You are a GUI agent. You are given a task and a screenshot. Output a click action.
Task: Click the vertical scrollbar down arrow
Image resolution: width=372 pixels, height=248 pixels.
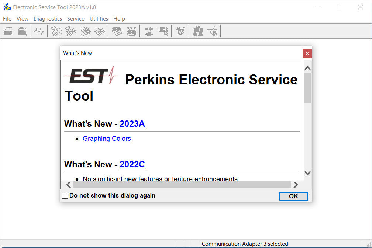[307, 172]
